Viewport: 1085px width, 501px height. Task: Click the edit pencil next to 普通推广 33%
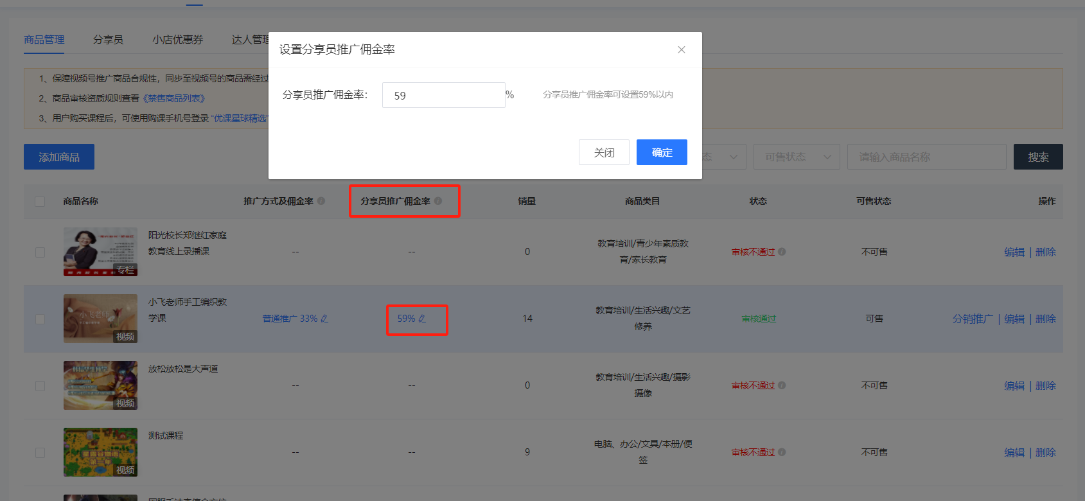(324, 319)
